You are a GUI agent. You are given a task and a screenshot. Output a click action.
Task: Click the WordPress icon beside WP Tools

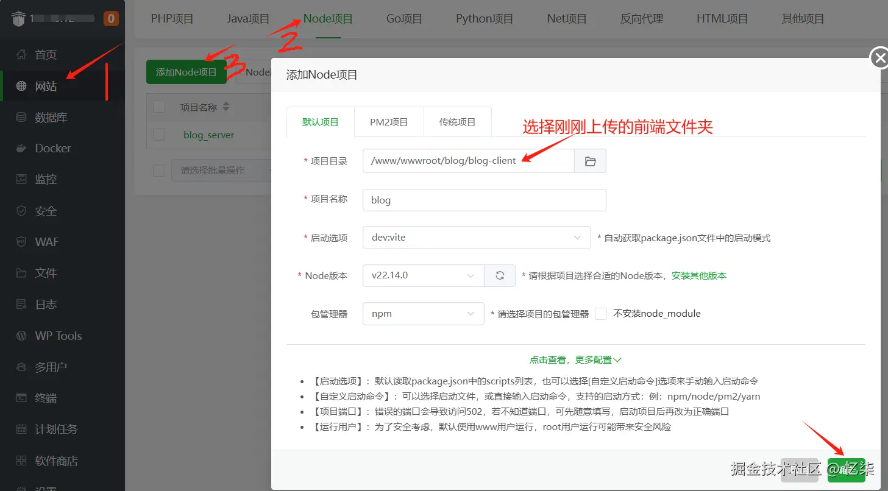coord(21,336)
